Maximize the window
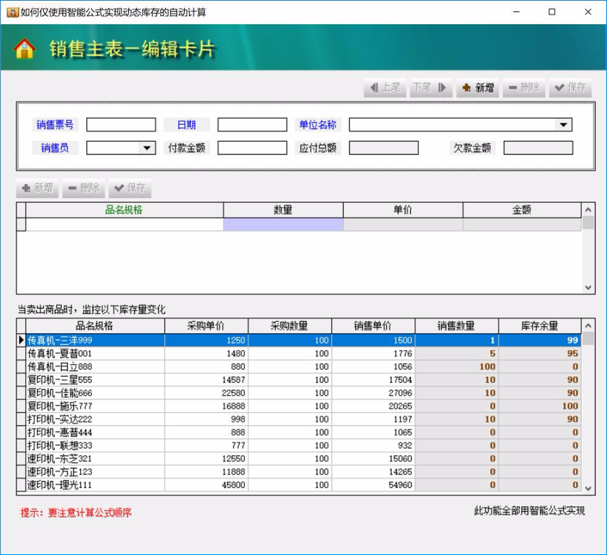The width and height of the screenshot is (607, 555). click(x=552, y=12)
